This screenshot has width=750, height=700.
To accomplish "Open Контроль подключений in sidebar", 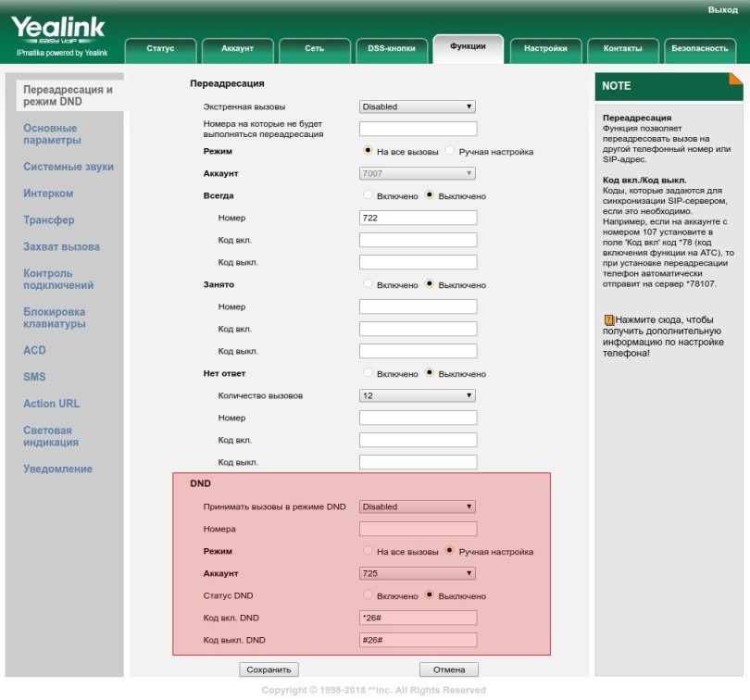I will (x=58, y=279).
